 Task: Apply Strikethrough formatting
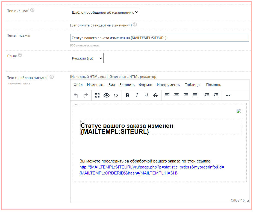[155, 95]
